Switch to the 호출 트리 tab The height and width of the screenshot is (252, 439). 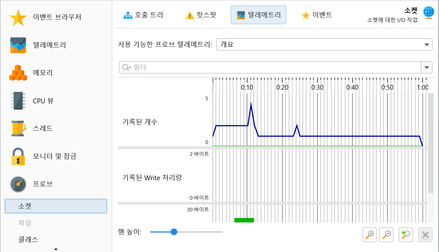[x=143, y=15]
